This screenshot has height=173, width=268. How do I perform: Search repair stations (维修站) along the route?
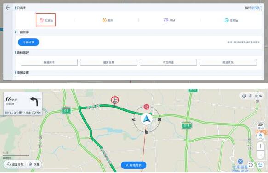tap(231, 20)
